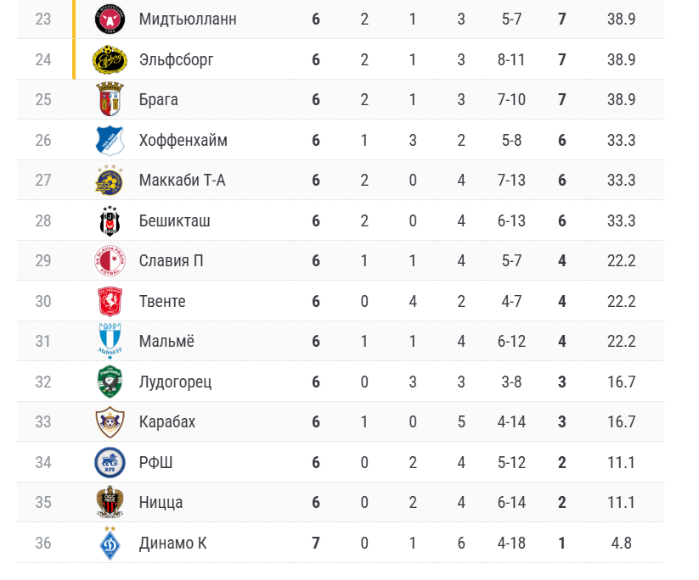
Task: Click the Twente red crest
Action: point(110,301)
